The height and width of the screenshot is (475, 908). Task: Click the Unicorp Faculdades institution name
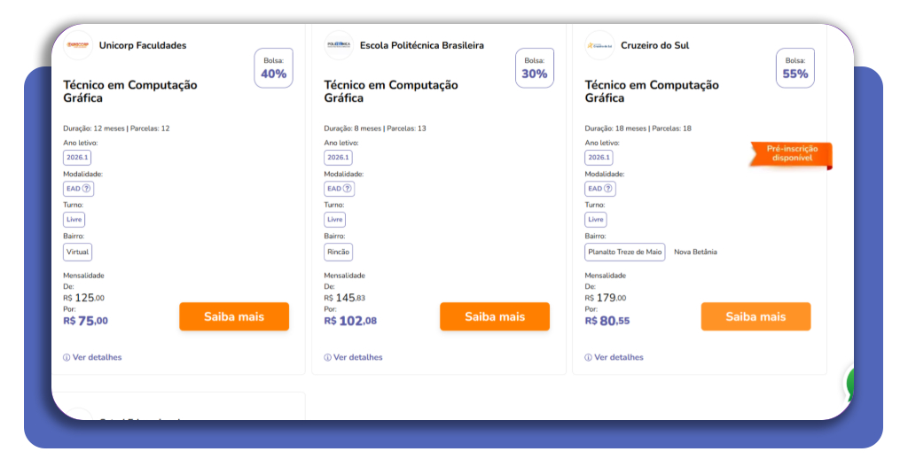pyautogui.click(x=143, y=45)
